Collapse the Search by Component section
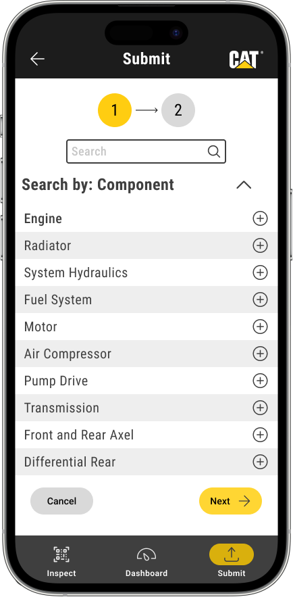 click(x=244, y=185)
